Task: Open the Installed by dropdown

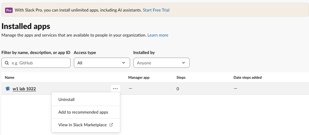Action: tap(162, 63)
